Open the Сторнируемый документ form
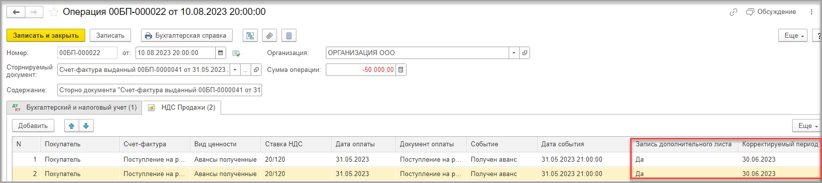 tap(256, 70)
